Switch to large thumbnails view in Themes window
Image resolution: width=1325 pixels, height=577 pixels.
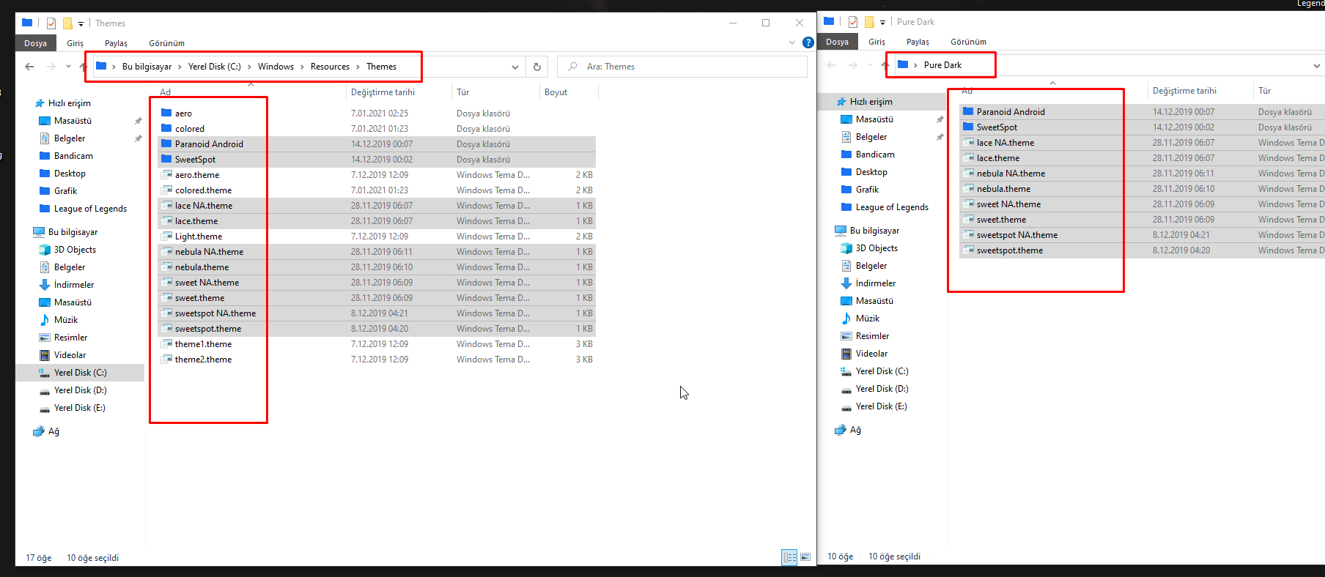point(805,557)
